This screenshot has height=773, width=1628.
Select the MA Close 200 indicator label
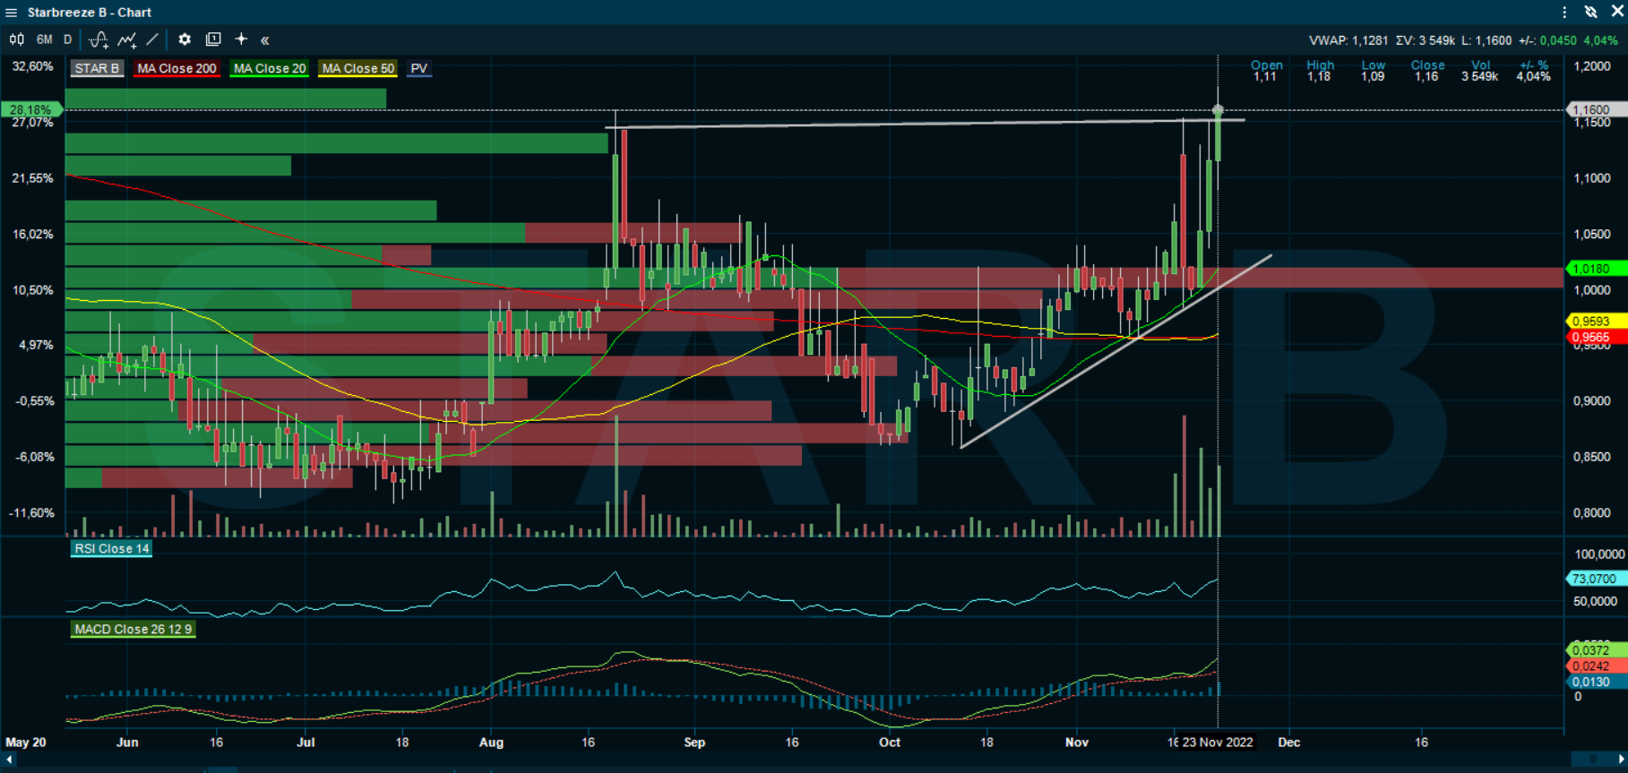[x=177, y=69]
